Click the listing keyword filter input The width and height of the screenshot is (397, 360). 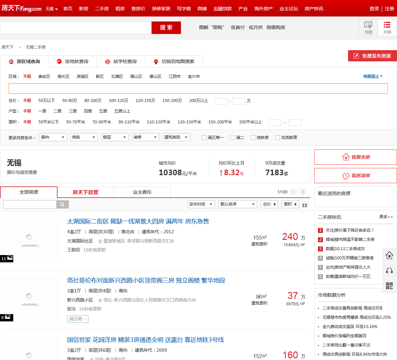tap(30, 204)
